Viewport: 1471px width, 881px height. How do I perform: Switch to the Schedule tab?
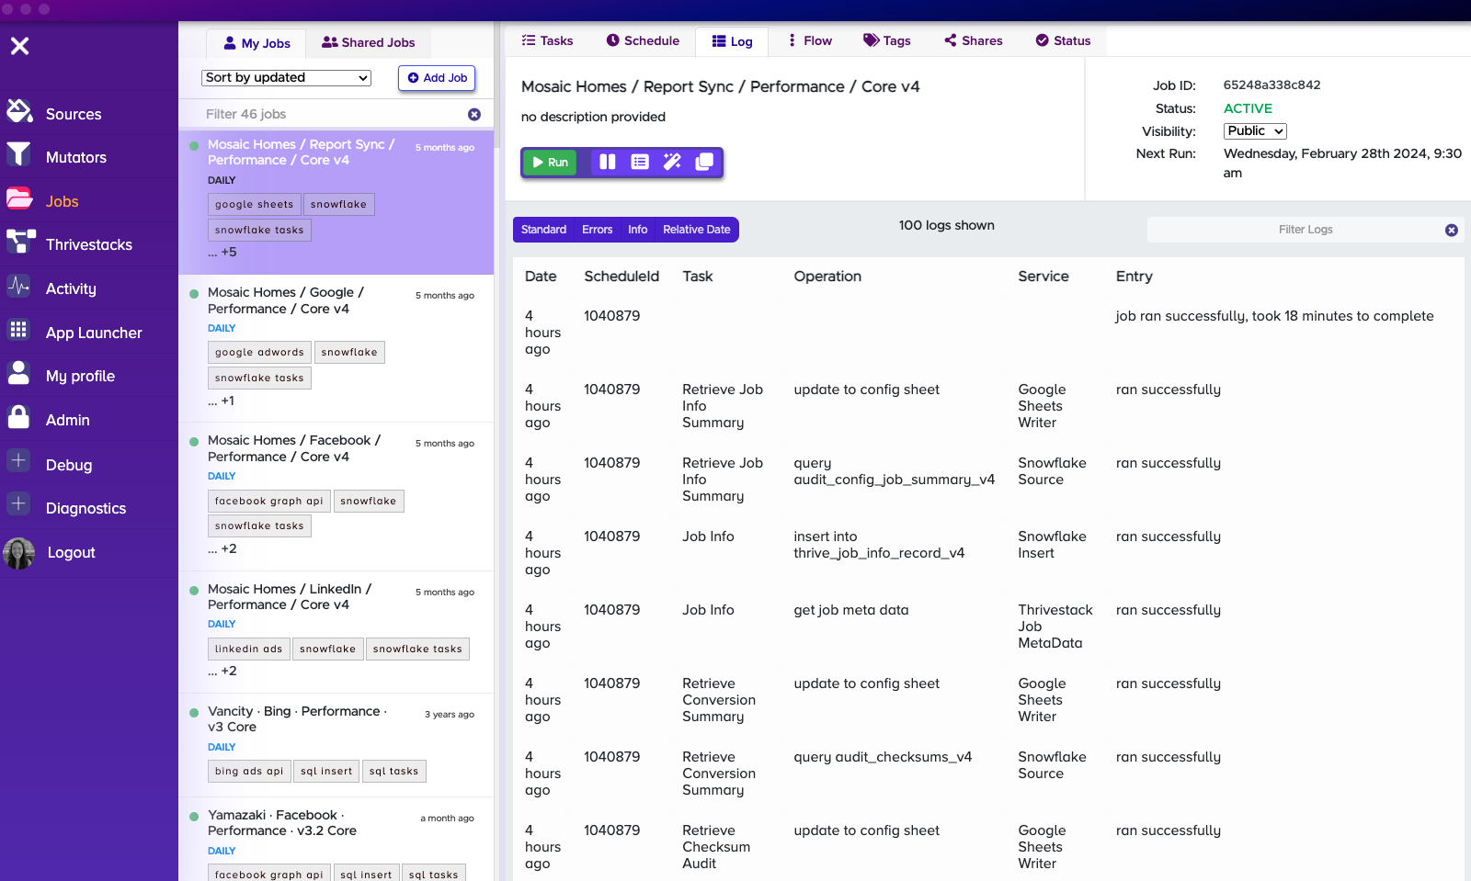click(x=643, y=40)
